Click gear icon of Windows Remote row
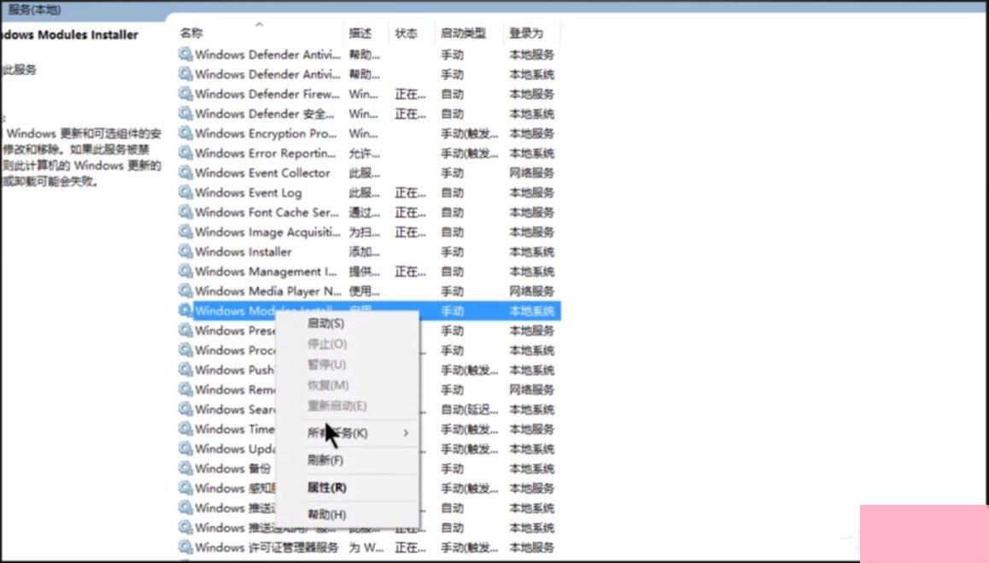989x563 pixels. [185, 390]
